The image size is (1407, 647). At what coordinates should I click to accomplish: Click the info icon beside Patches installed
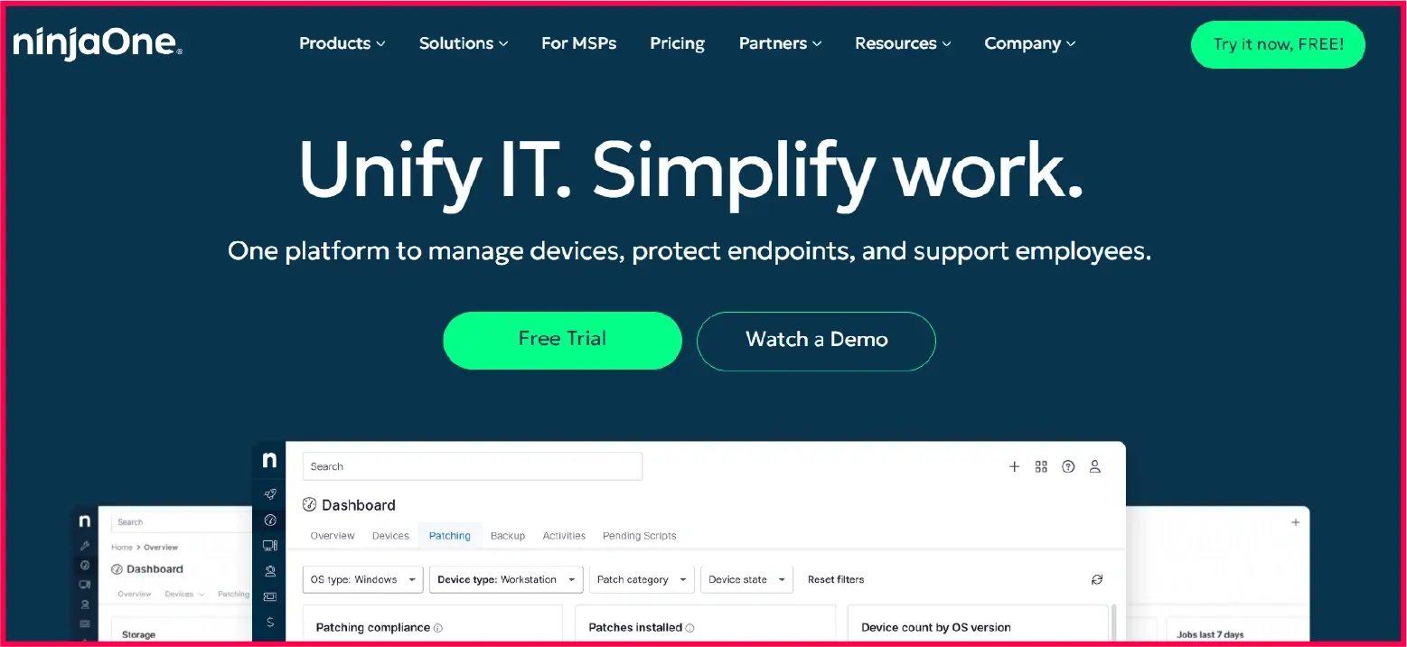coord(689,627)
